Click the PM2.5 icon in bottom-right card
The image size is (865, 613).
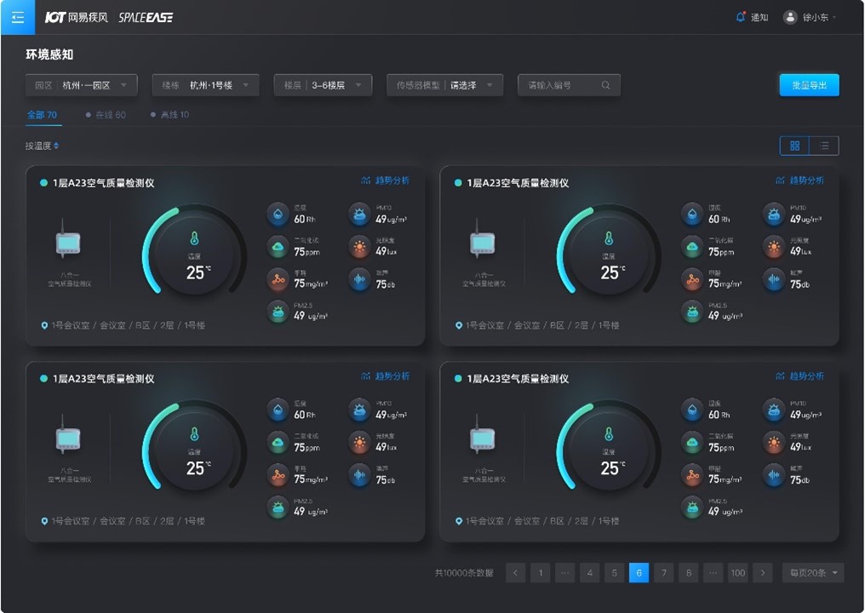point(692,507)
